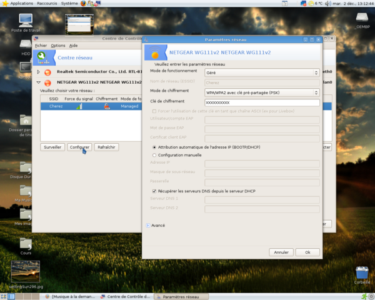This screenshot has height=300, width=375.
Task: Click the users icon in top panel
Action: 91,3
